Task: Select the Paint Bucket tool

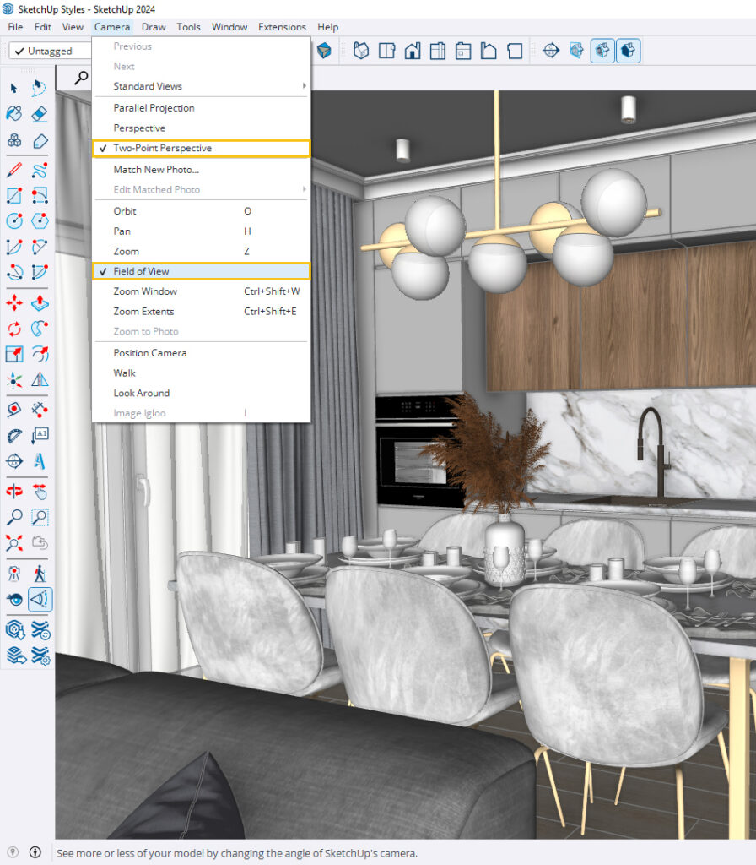Action: [x=14, y=114]
